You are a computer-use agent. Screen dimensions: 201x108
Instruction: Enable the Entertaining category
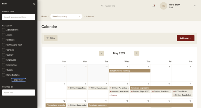click(x=4, y=65)
